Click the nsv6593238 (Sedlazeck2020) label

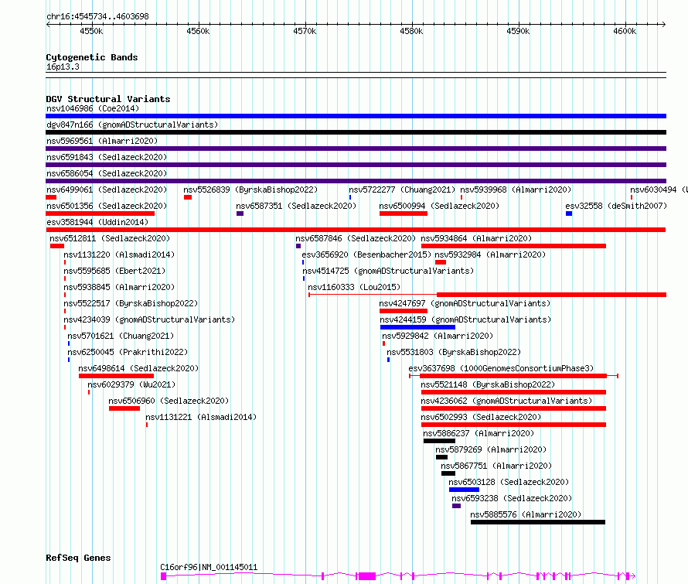(x=512, y=498)
